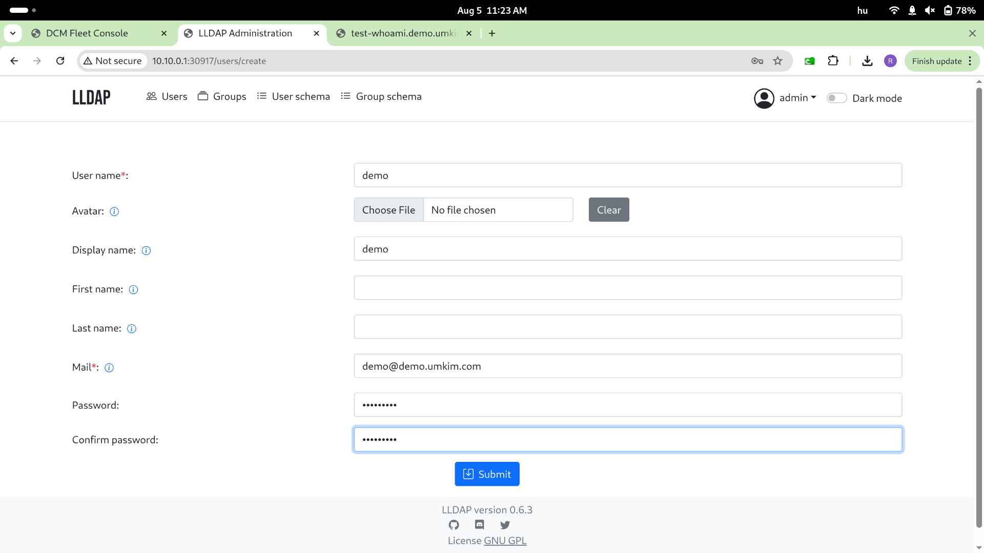The height and width of the screenshot is (553, 984).
Task: Focus the Last name input field
Action: pyautogui.click(x=628, y=327)
